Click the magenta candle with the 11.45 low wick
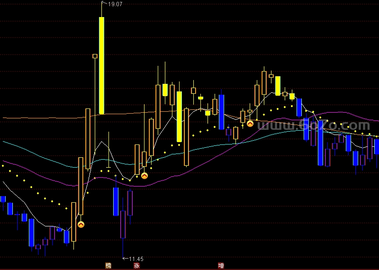The image size is (379, 270). [123, 225]
